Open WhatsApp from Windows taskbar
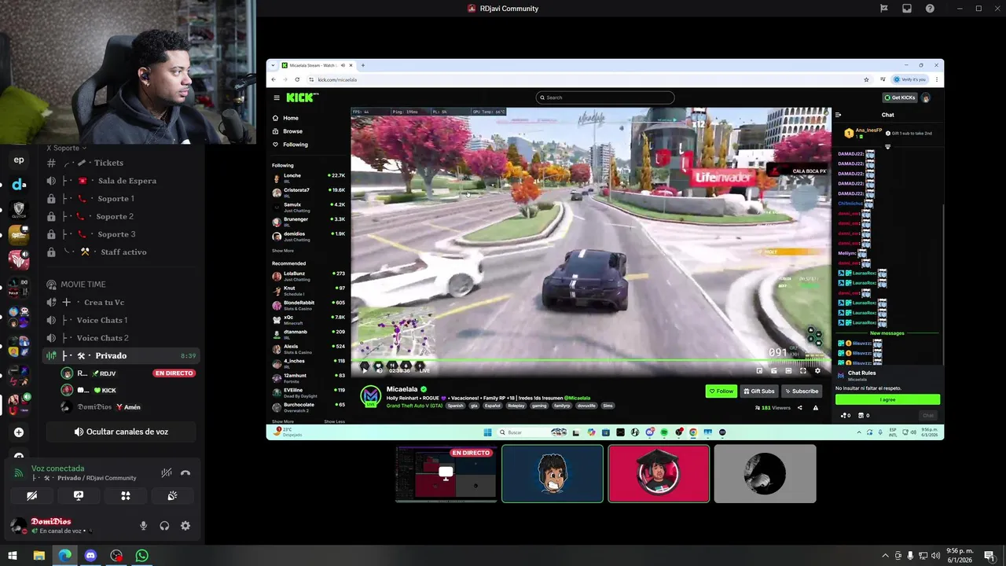 pyautogui.click(x=141, y=555)
